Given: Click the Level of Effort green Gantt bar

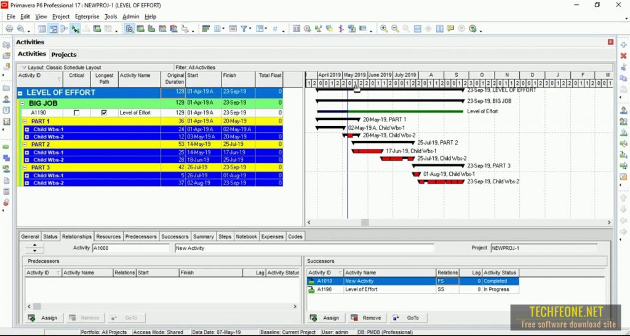Looking at the screenshot, I should (405, 111).
